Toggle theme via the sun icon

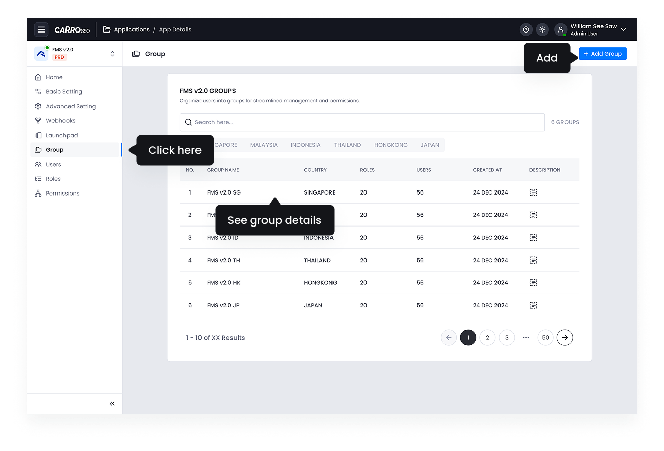tap(542, 29)
